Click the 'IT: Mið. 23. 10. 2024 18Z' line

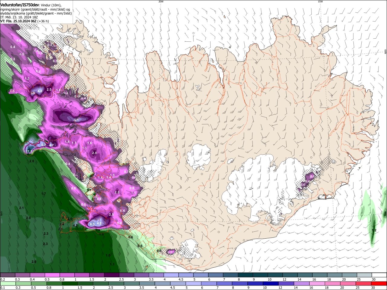point(19,17)
